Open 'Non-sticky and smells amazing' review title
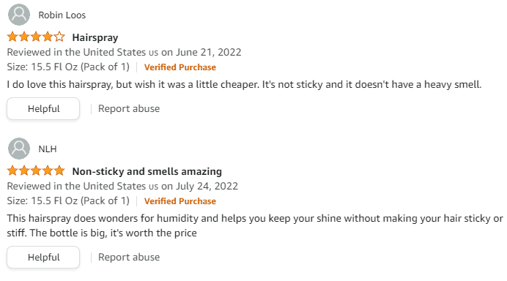This screenshot has height=281, width=507. point(147,171)
